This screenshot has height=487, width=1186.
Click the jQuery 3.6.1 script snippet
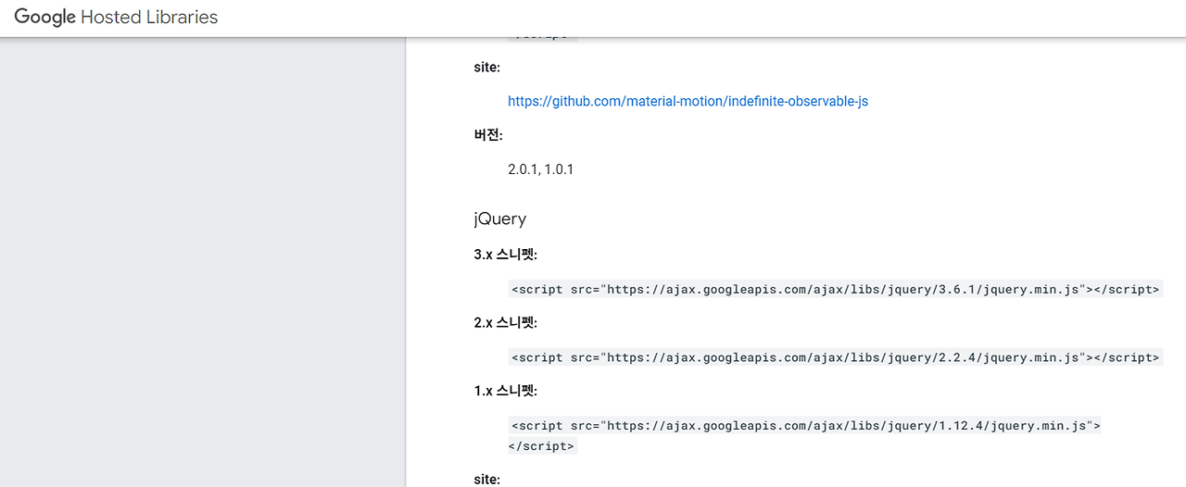tap(835, 289)
